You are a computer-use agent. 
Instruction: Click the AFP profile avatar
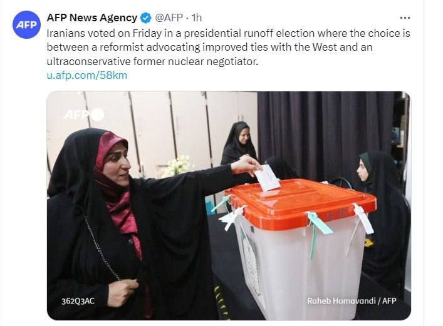point(26,24)
